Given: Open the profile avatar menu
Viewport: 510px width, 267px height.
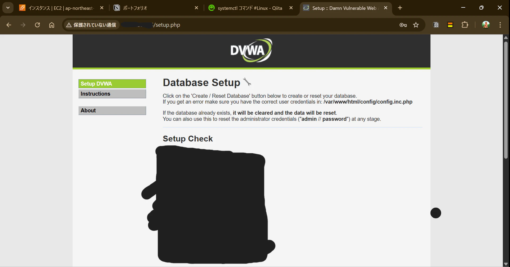Looking at the screenshot, I should [486, 25].
